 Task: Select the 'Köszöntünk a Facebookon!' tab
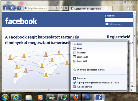point(88,9)
